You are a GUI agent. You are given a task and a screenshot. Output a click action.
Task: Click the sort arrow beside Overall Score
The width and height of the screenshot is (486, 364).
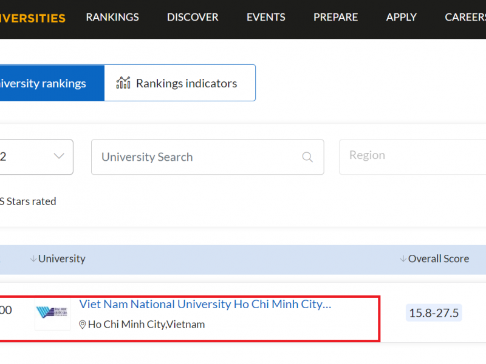[403, 259]
